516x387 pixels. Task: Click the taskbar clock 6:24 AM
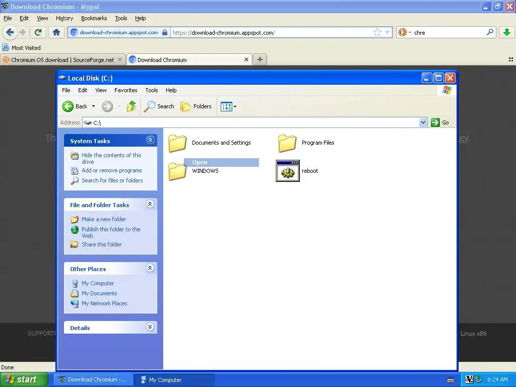(x=497, y=380)
